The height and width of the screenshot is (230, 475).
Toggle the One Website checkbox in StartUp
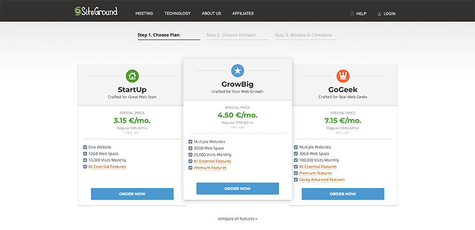tap(85, 147)
